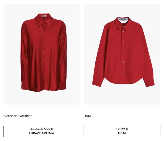Open the Alexander Vauthier silk shirt image
The width and height of the screenshot is (164, 141).
42,55
